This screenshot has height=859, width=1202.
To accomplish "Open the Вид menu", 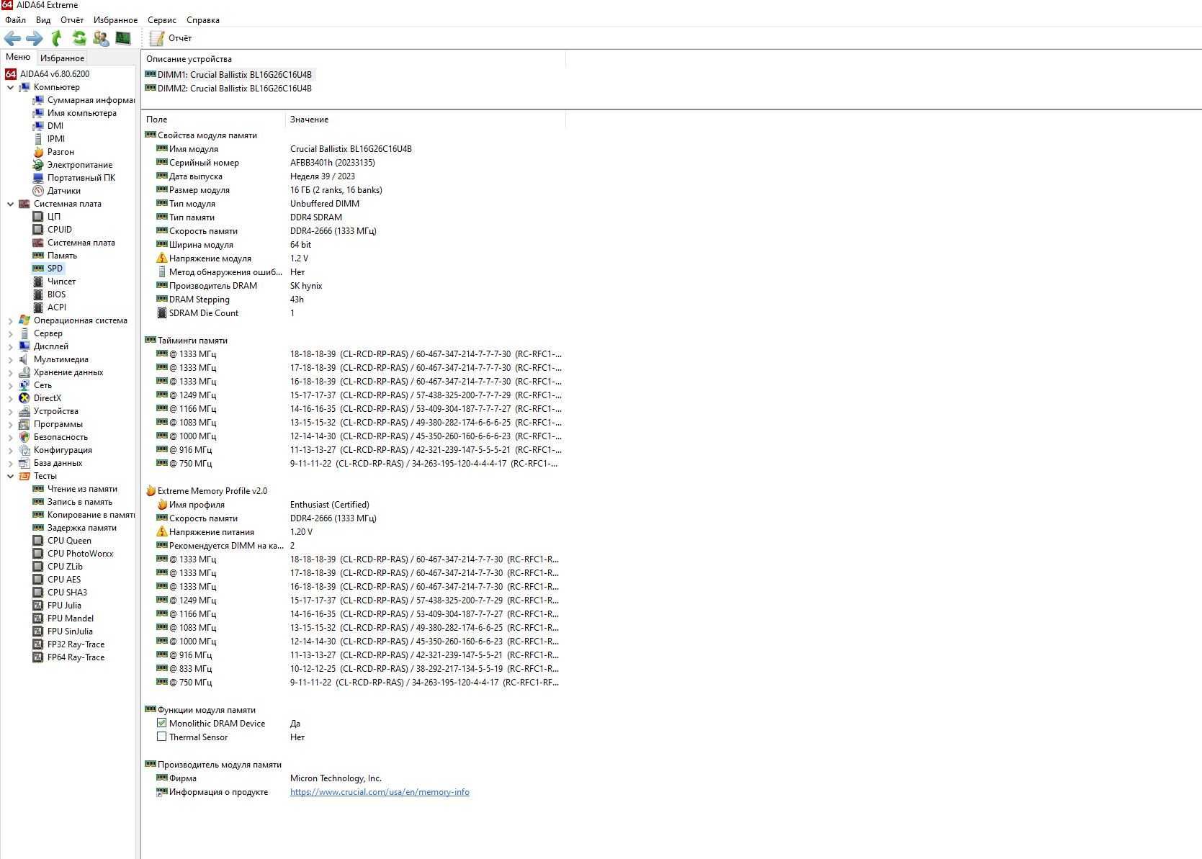I will click(x=43, y=20).
